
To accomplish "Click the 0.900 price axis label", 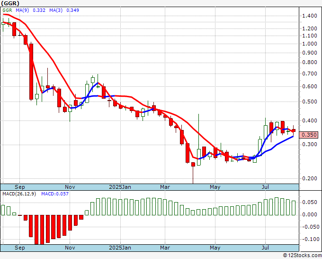I will tap(310, 53).
